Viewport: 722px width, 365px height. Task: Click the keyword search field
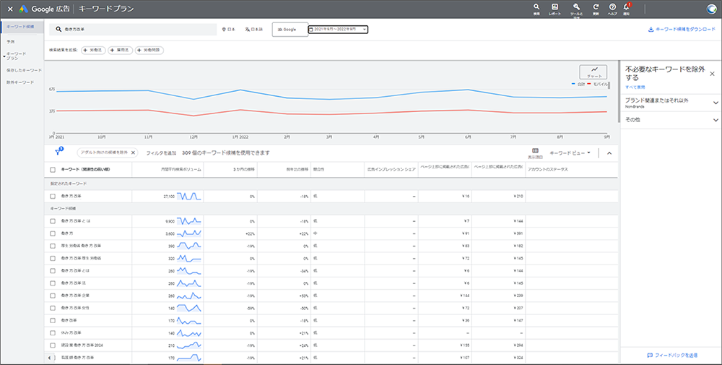tap(133, 29)
